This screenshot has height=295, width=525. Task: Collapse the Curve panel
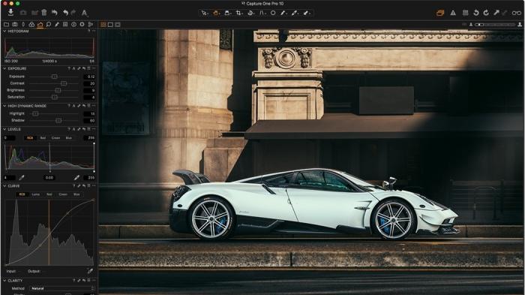pyautogui.click(x=4, y=185)
